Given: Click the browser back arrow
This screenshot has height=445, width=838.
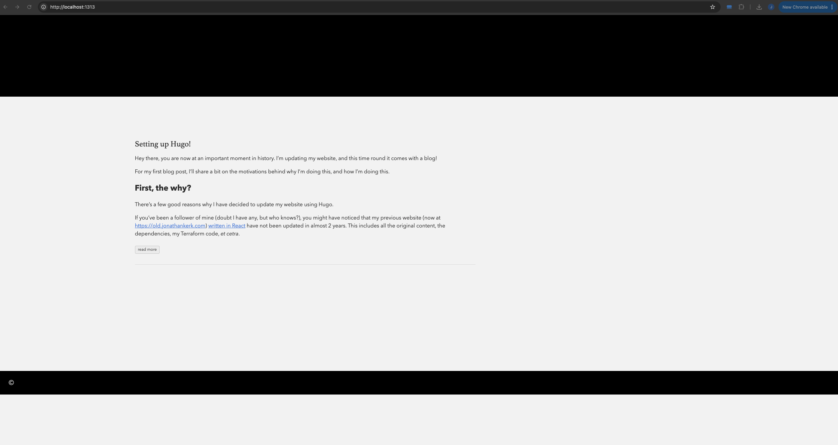Looking at the screenshot, I should 6,7.
